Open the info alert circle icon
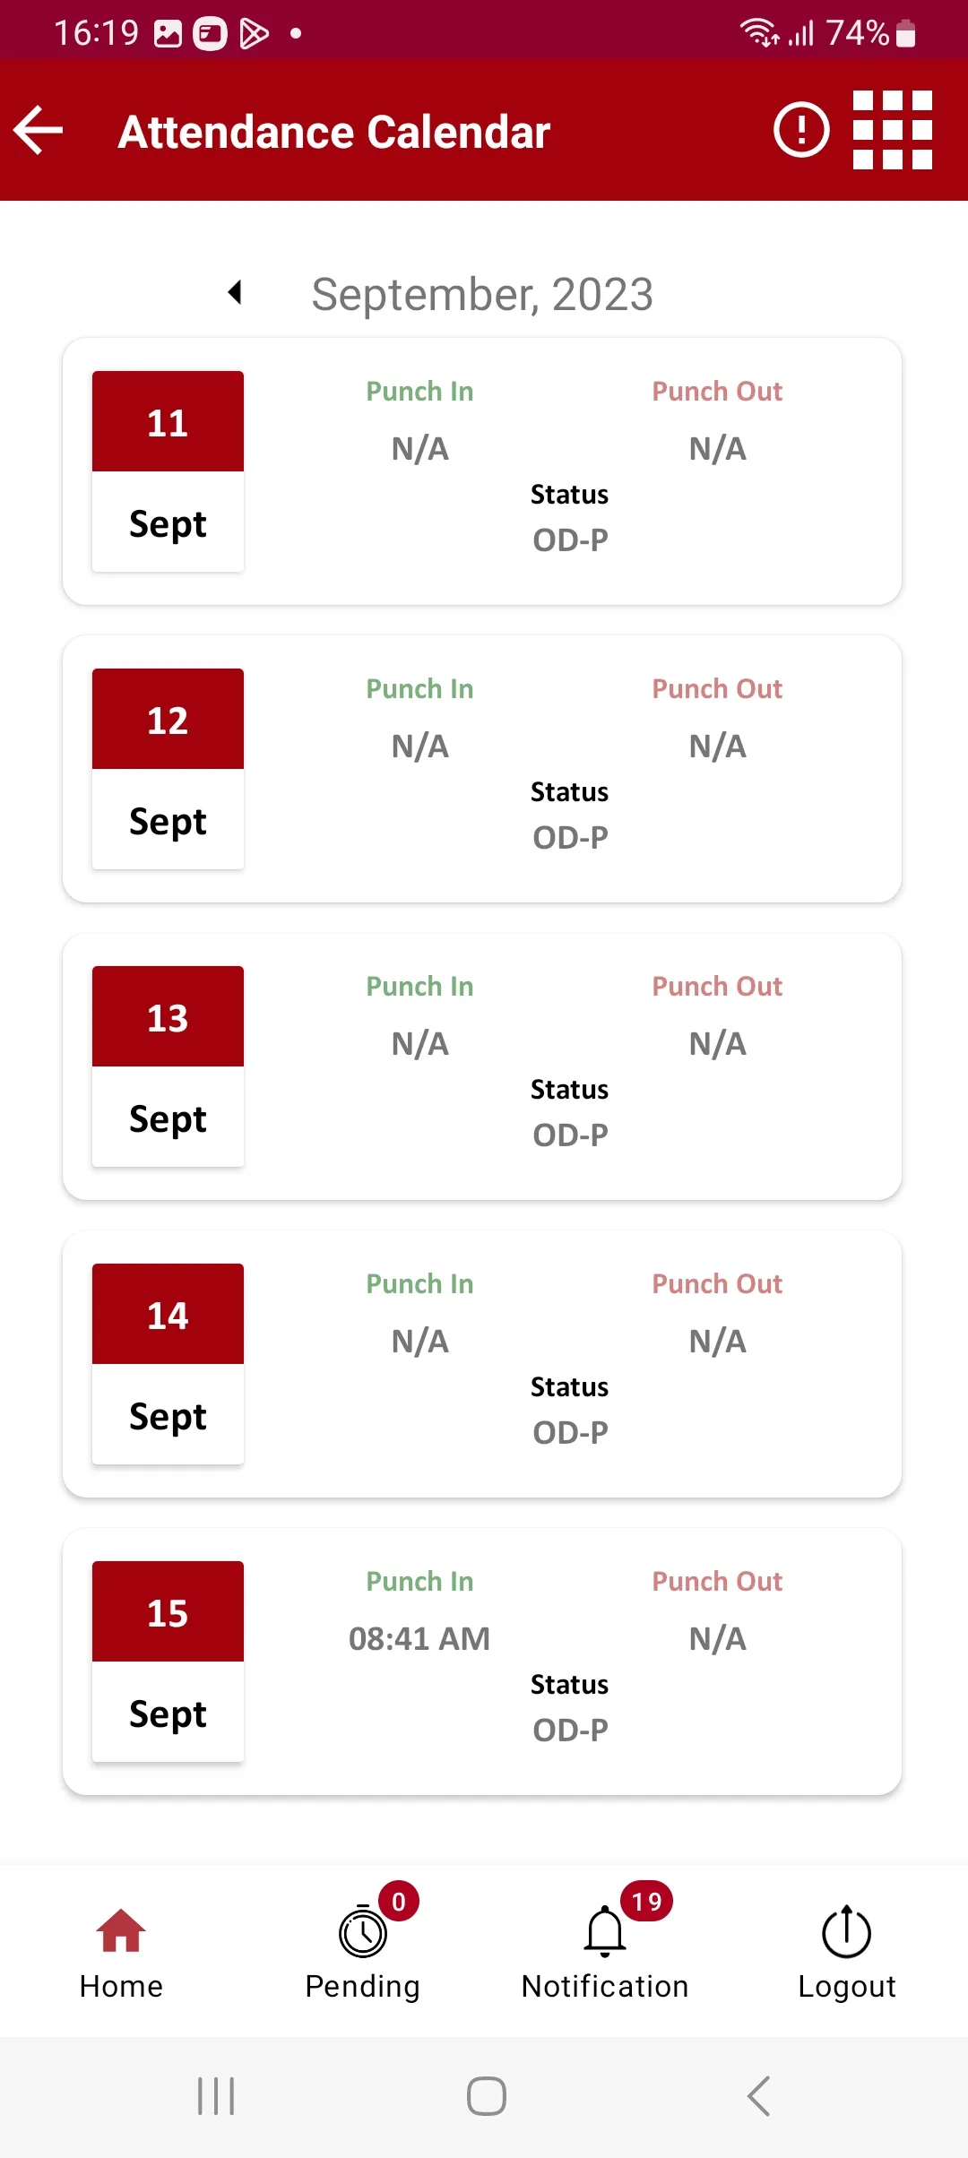The image size is (968, 2158). 801,130
